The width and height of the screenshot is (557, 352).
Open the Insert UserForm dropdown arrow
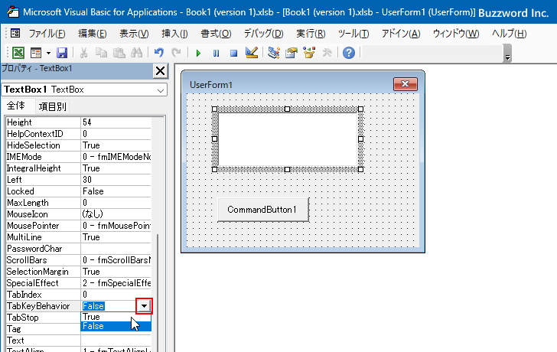click(48, 53)
